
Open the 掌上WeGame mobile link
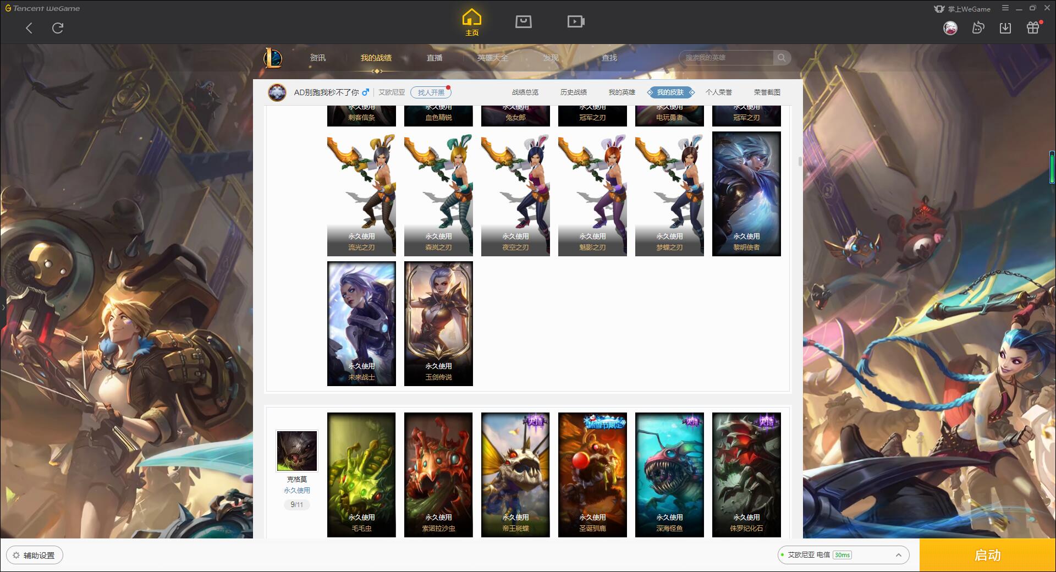[x=962, y=9]
